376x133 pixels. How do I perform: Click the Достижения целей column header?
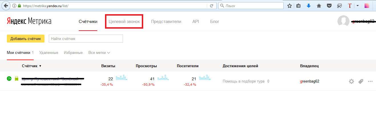point(240,66)
